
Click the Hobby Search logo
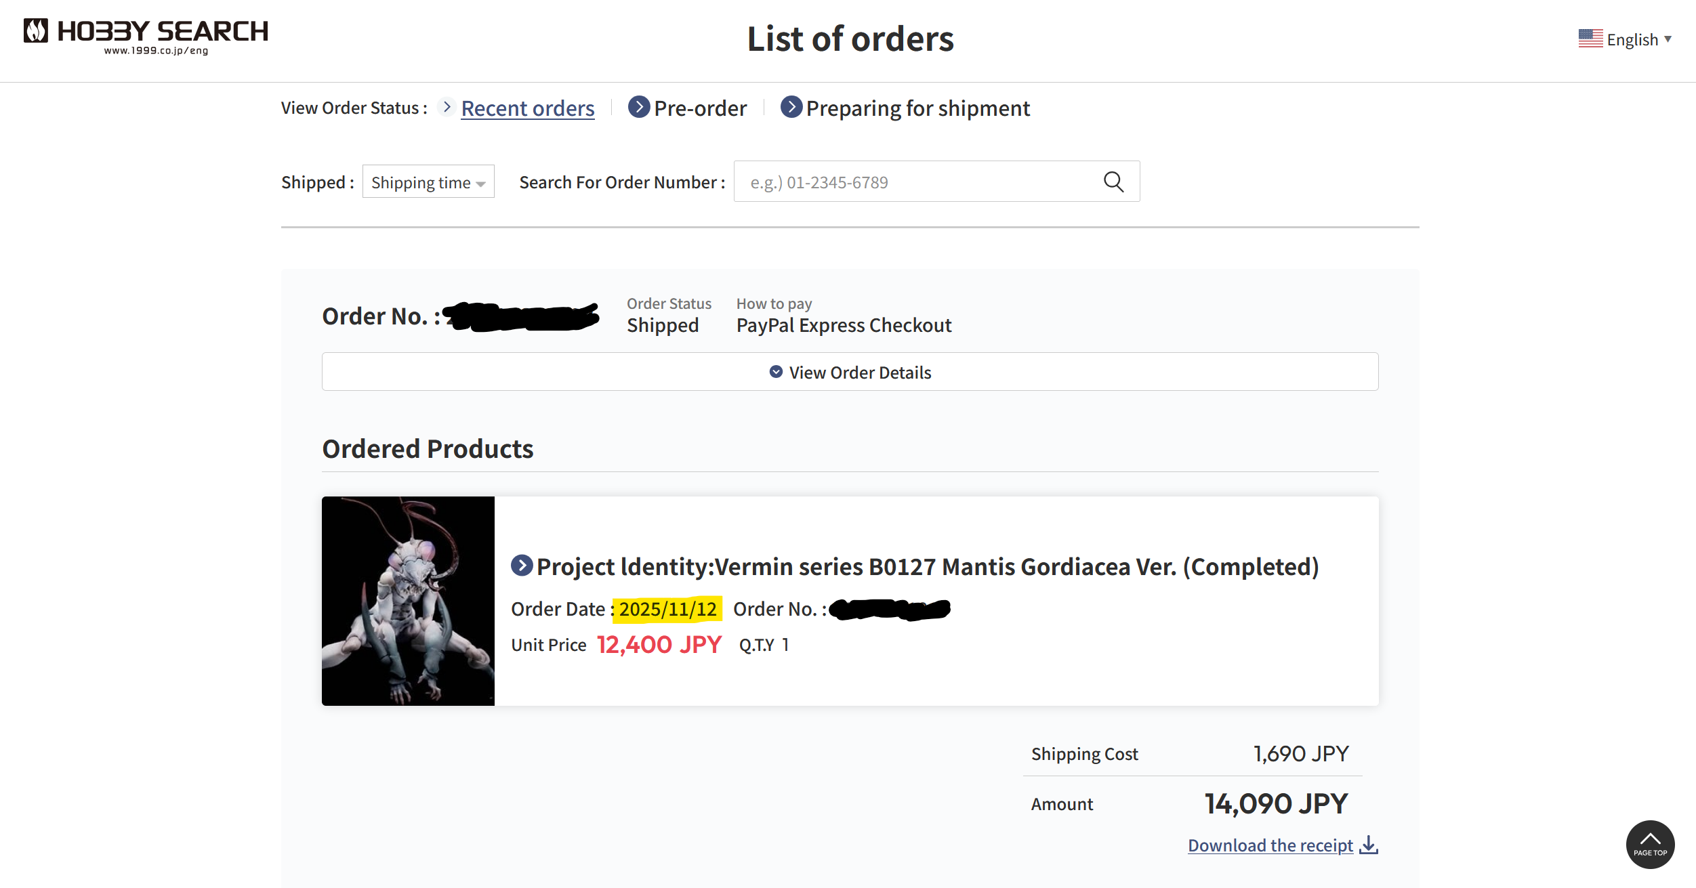tap(146, 37)
